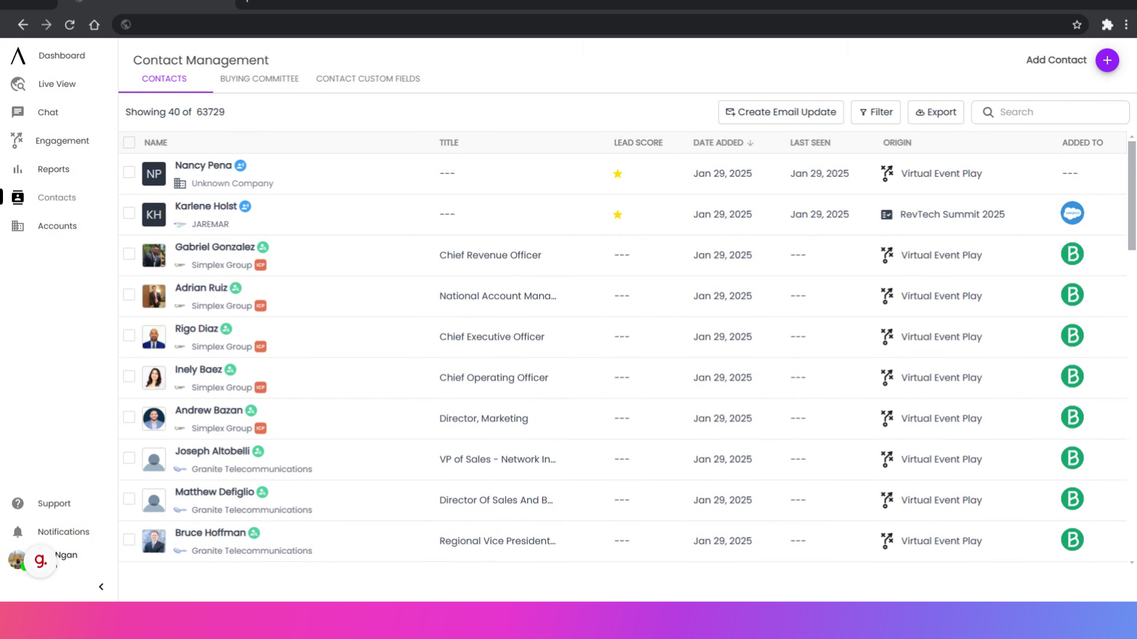
Task: Click green B icon in Bruce Hoffman row
Action: click(x=1072, y=540)
